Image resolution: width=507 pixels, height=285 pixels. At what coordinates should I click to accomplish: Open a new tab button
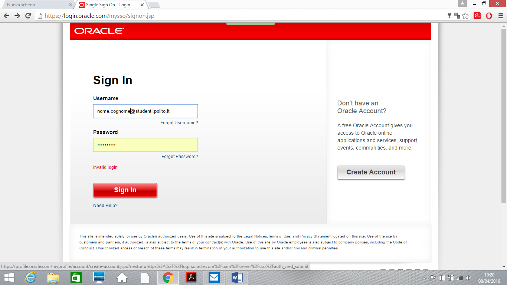coord(154,5)
